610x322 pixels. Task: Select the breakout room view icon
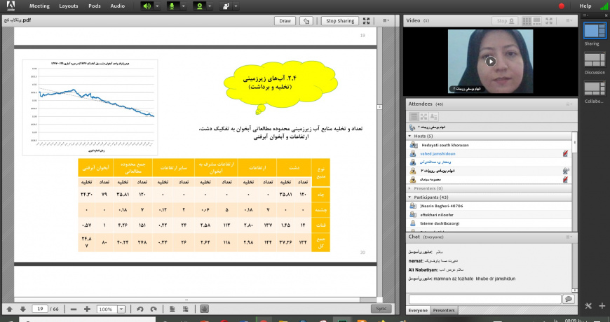(423, 116)
